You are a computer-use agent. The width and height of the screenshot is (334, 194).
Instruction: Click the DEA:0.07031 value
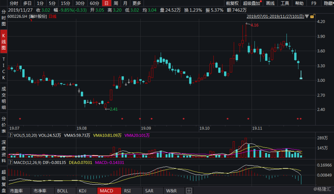80,163
